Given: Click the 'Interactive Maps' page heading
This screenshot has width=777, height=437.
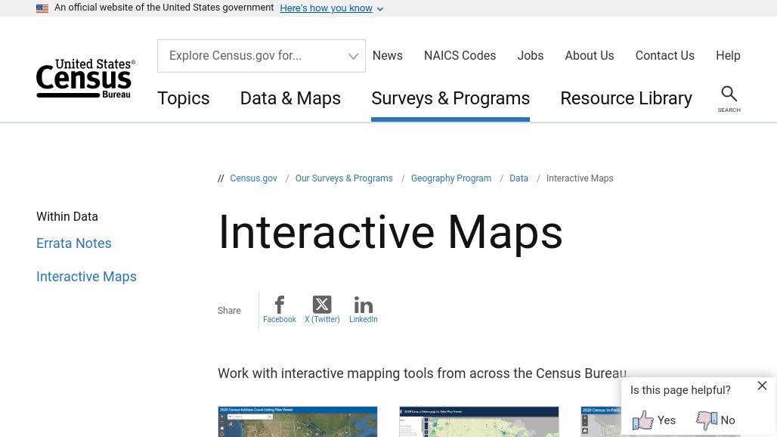Looking at the screenshot, I should [x=391, y=232].
